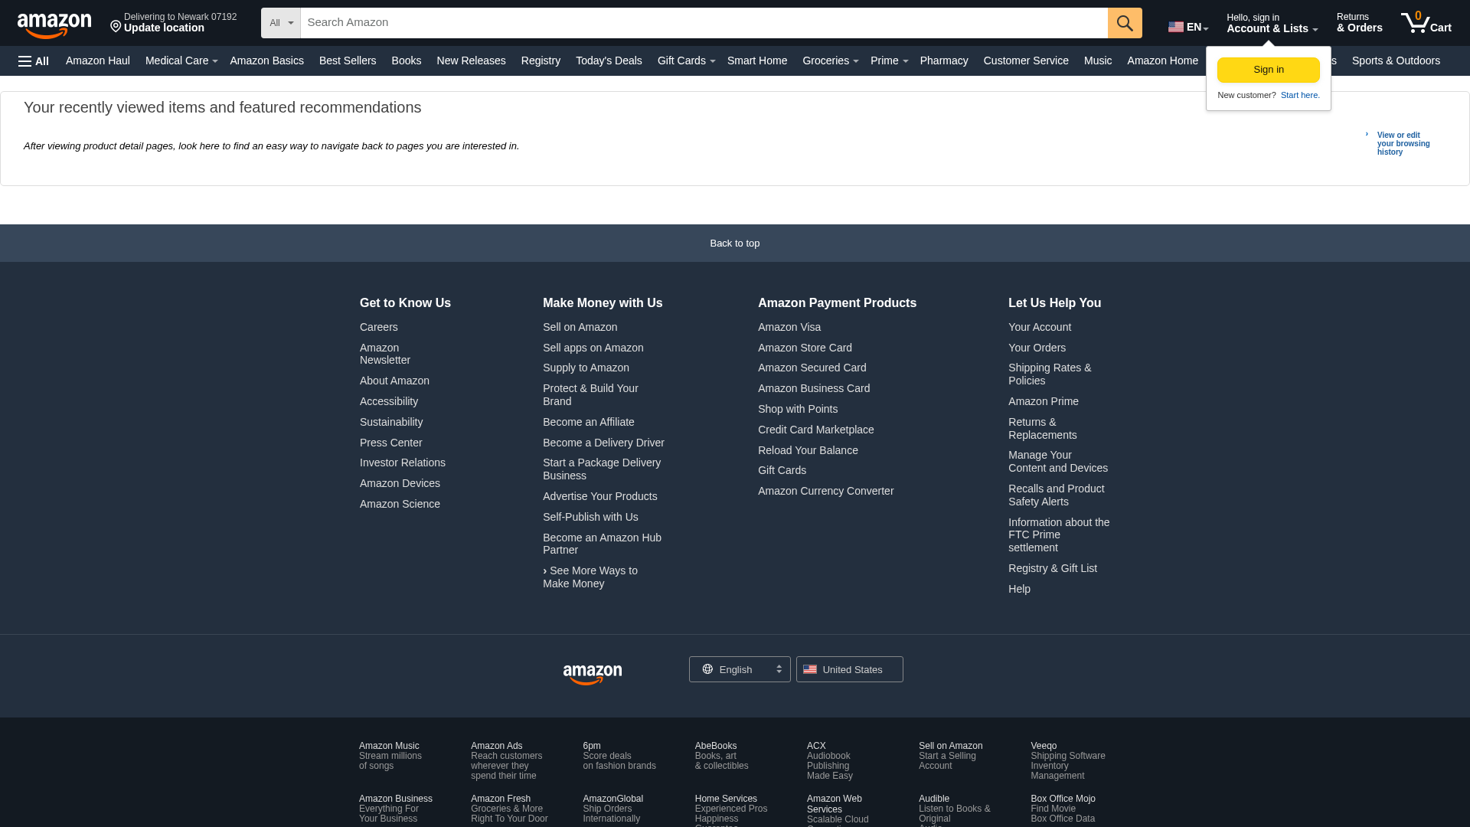
Task: Open 6pm Score deals on fashion brands
Action: (619, 756)
